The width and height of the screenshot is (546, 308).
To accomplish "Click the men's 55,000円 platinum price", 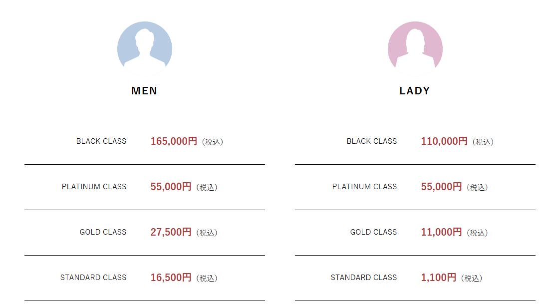I will click(x=171, y=187).
